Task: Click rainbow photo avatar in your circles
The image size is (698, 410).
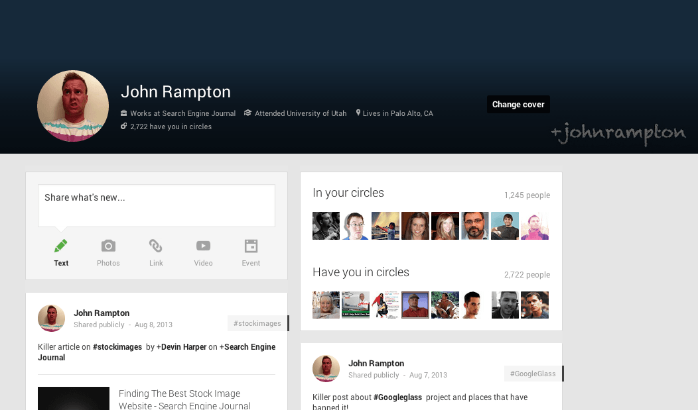Action: click(385, 226)
